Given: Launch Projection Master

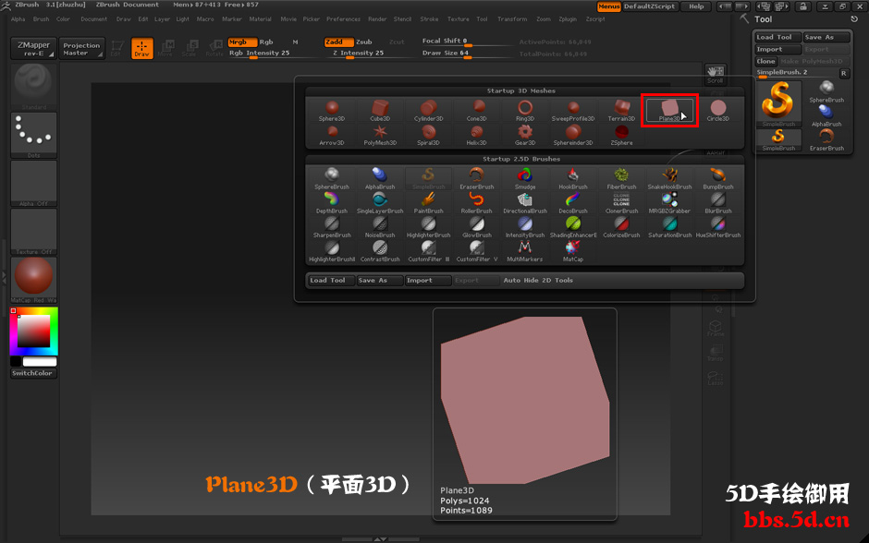Looking at the screenshot, I should pos(81,49).
